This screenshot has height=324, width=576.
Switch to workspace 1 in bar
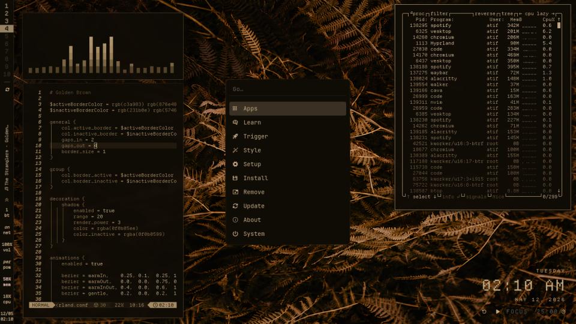click(x=7, y=6)
